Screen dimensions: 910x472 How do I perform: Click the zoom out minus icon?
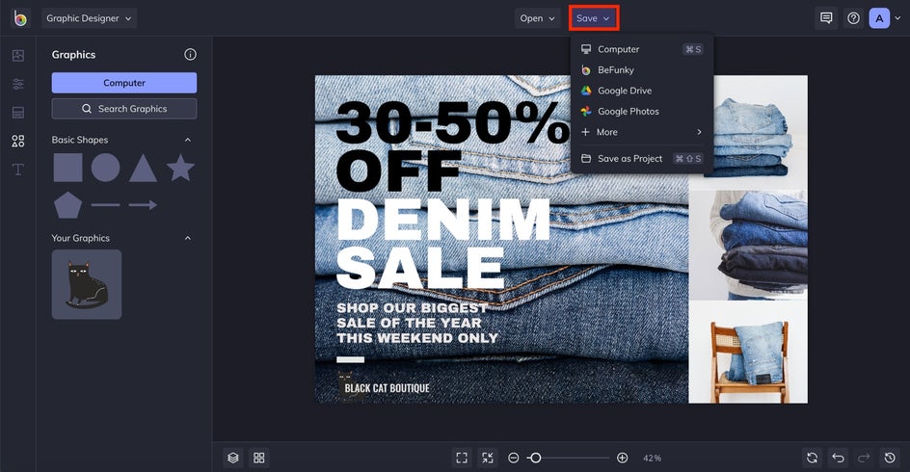tap(513, 459)
